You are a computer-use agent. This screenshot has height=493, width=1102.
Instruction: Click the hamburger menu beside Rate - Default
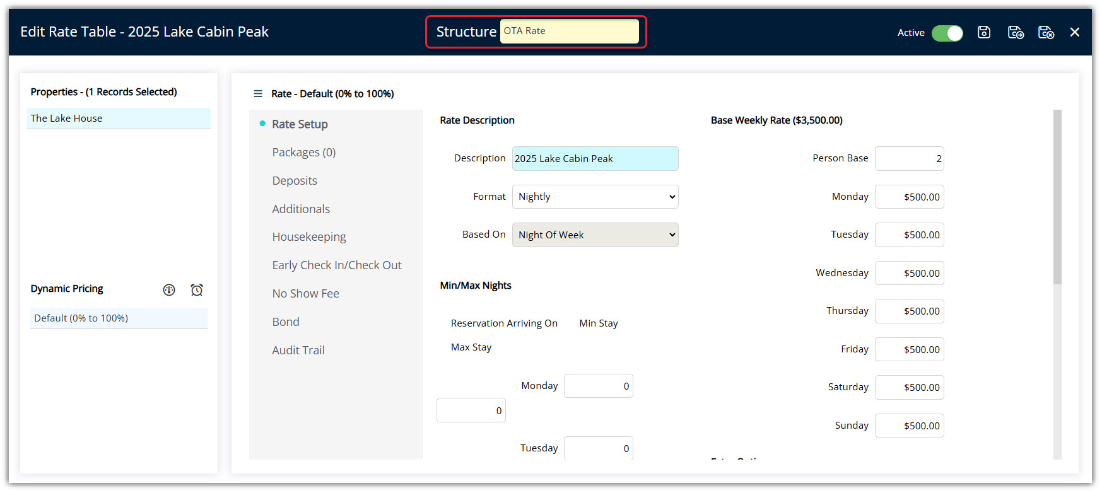[x=258, y=94]
